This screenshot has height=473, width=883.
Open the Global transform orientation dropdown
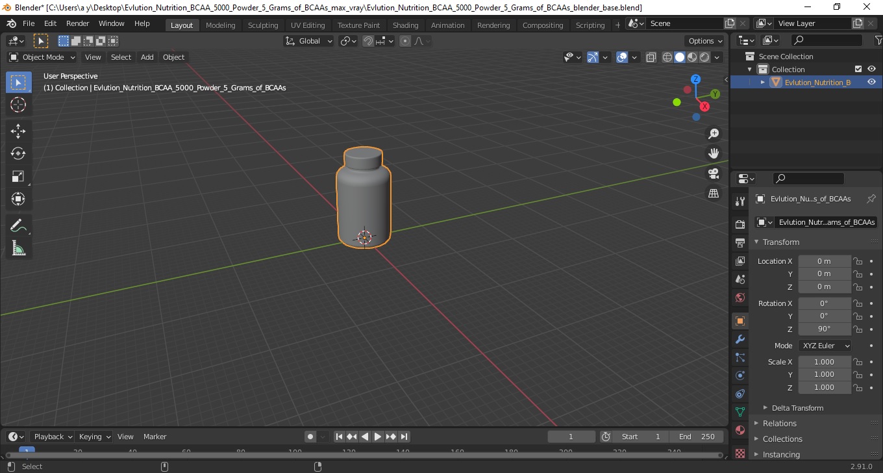[309, 41]
